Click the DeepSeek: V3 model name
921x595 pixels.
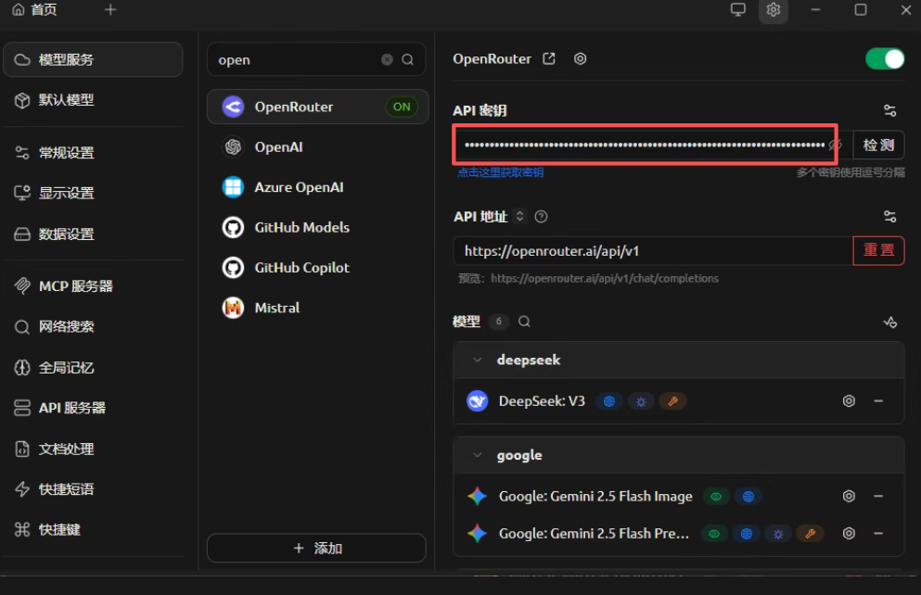click(542, 401)
